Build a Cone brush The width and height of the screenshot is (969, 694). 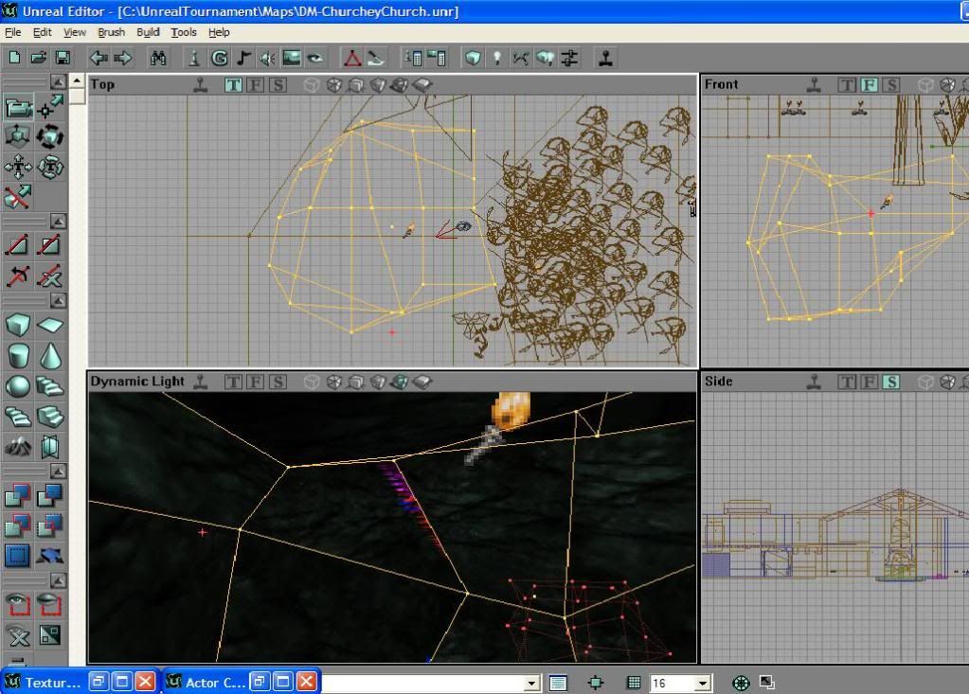click(49, 354)
